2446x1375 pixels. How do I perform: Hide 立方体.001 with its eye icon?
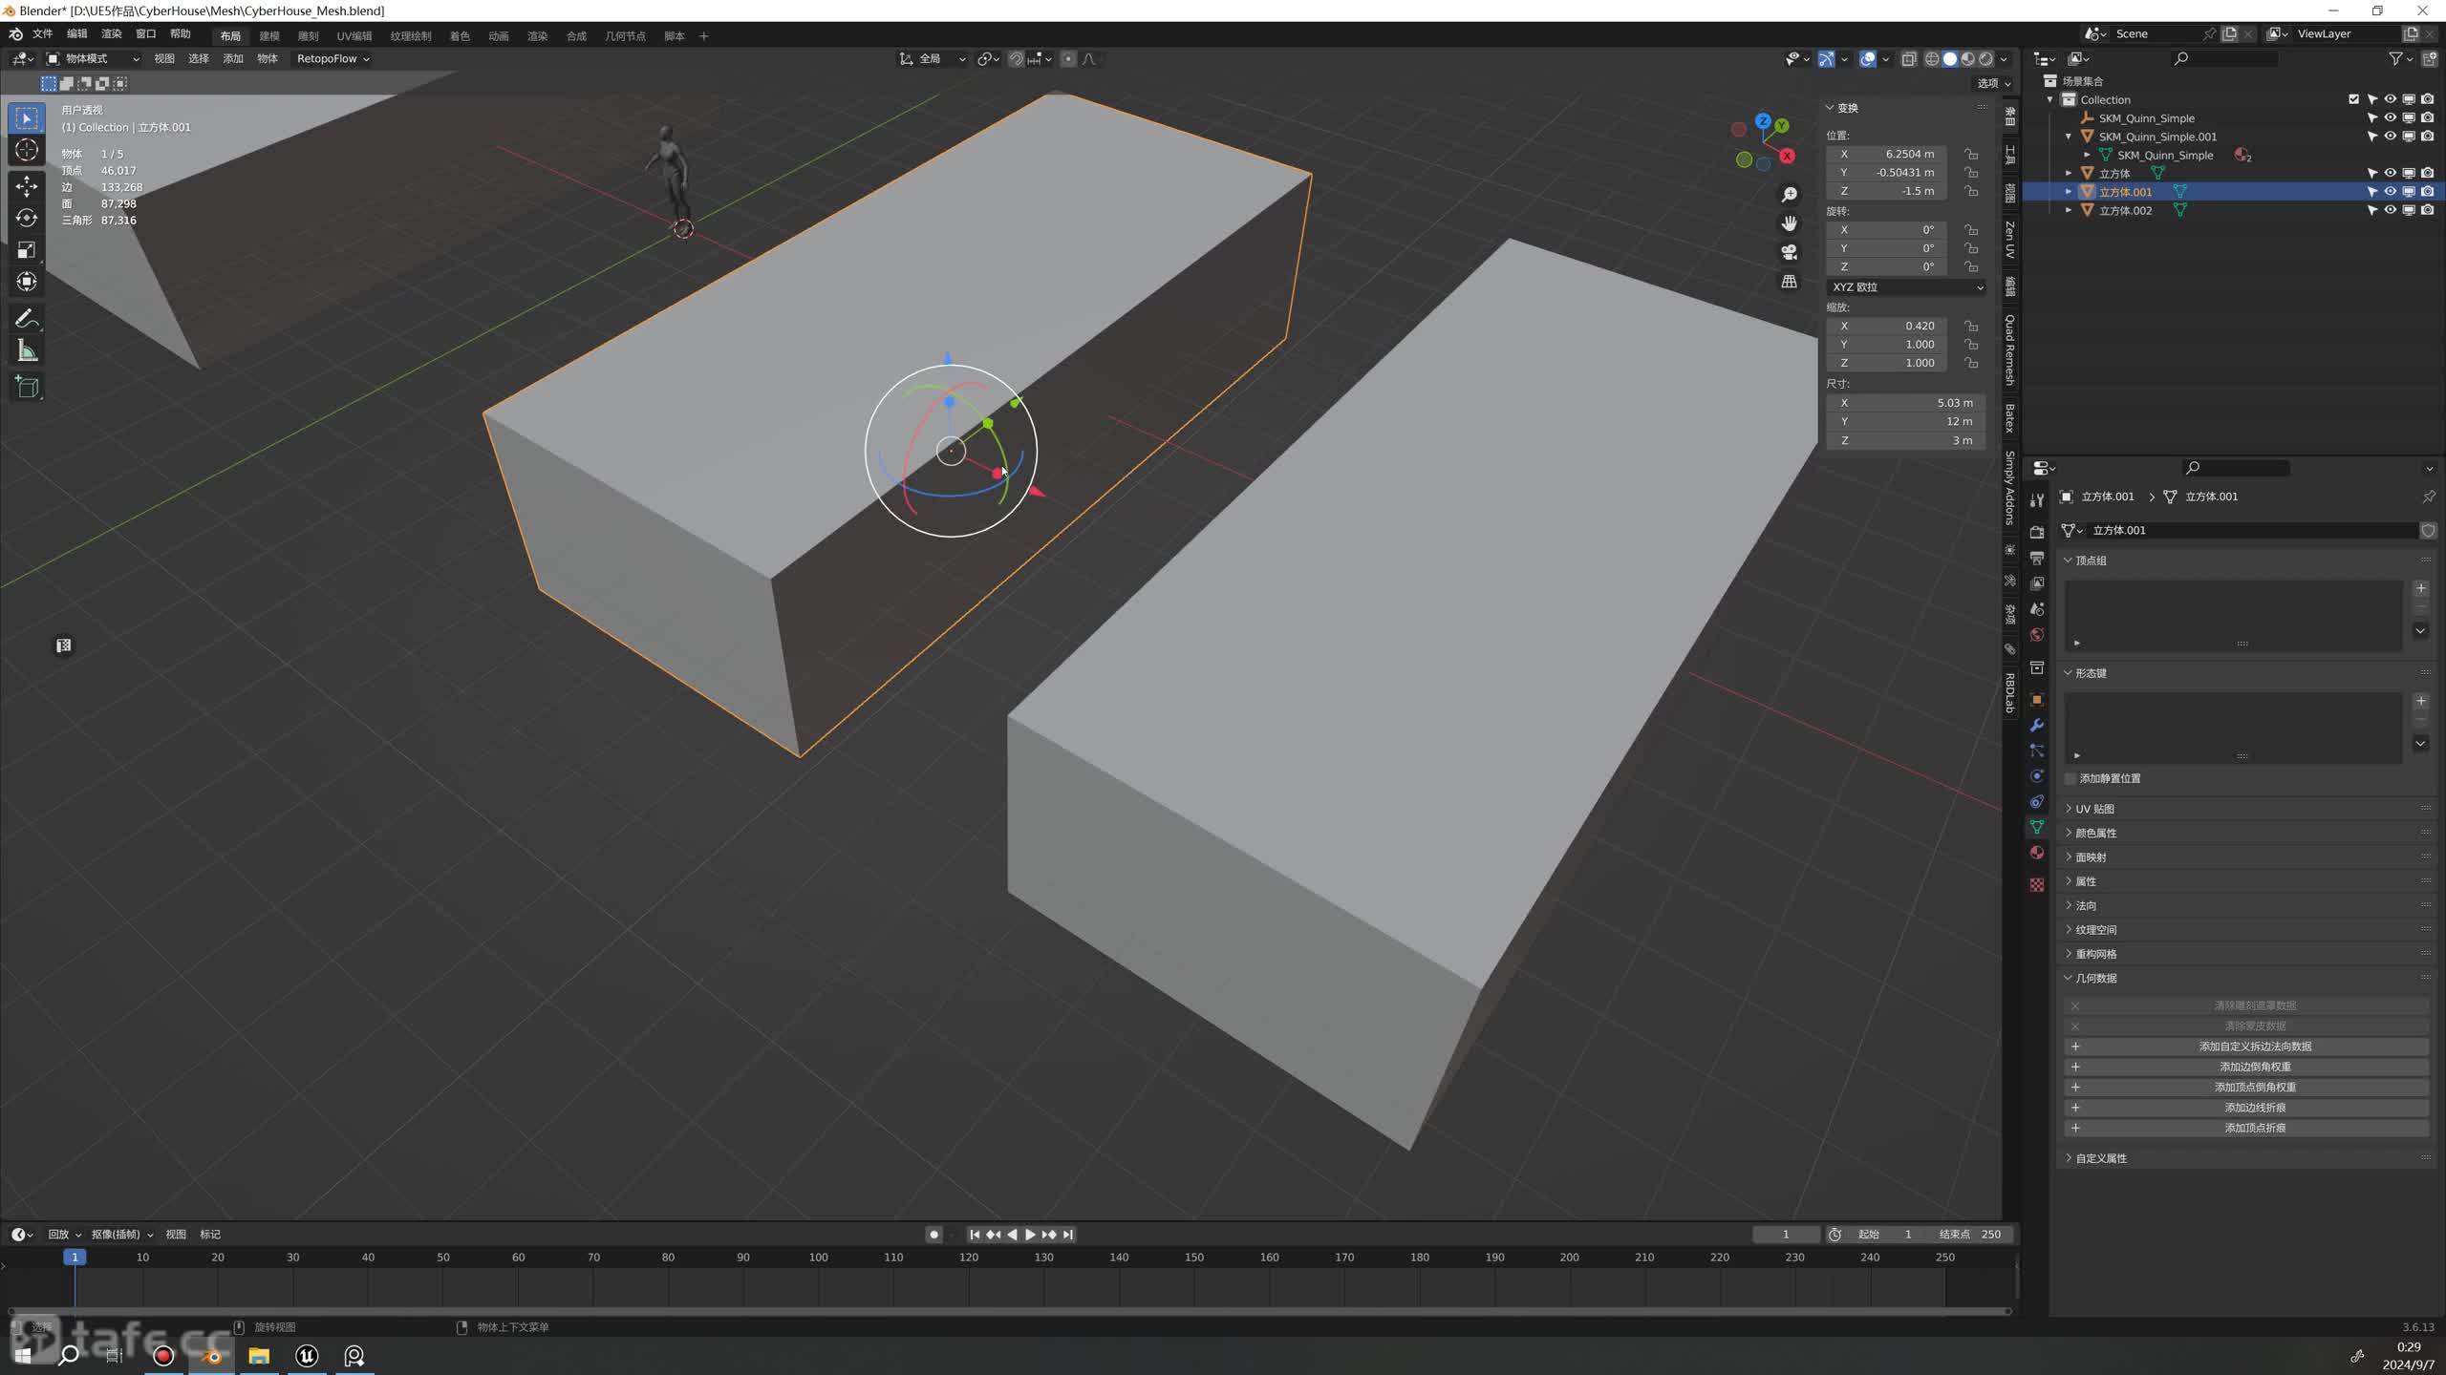[x=2390, y=192]
